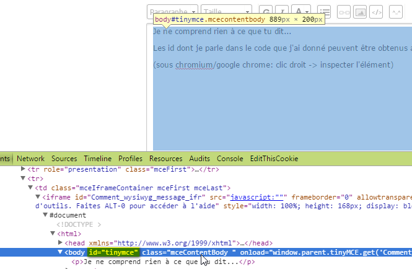Switch to the Console tab
Image resolution: width=412 pixels, height=269 pixels.
point(230,159)
